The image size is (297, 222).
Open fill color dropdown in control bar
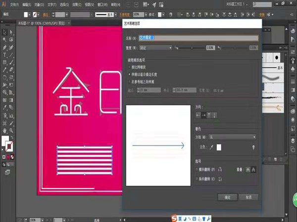coord(30,14)
